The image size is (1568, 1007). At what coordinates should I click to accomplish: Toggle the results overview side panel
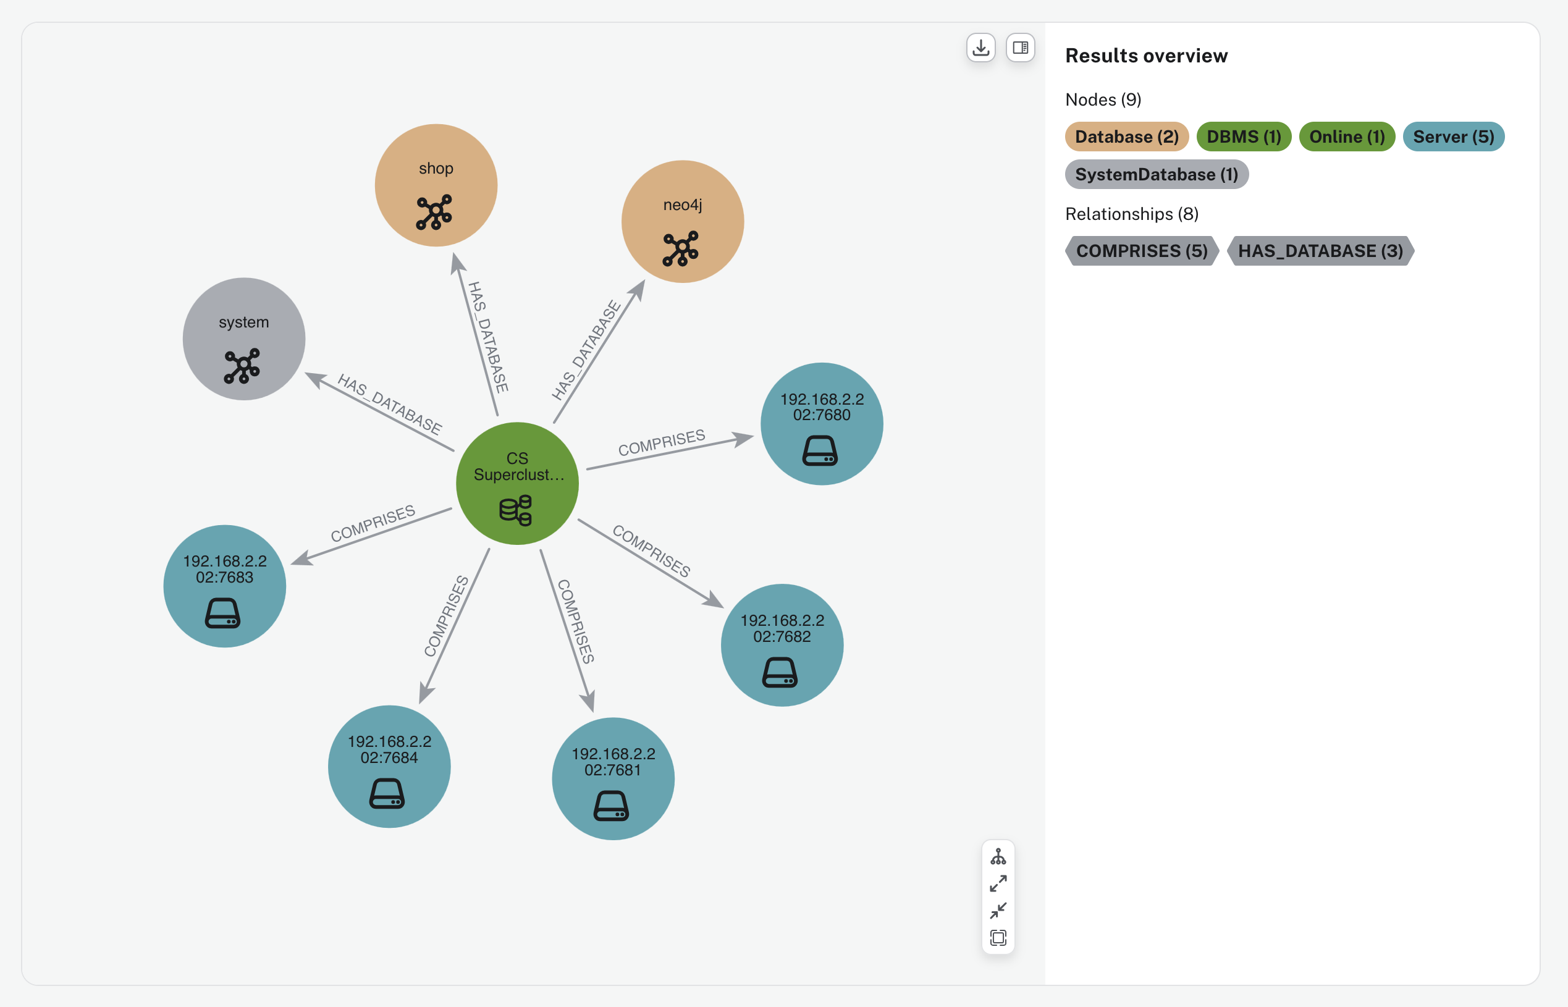1020,48
